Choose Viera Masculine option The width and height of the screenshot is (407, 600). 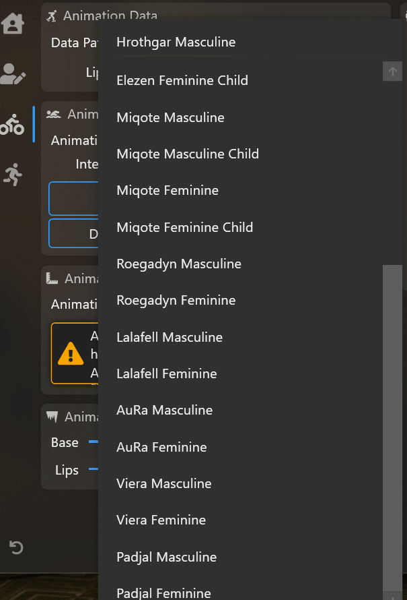coord(163,483)
